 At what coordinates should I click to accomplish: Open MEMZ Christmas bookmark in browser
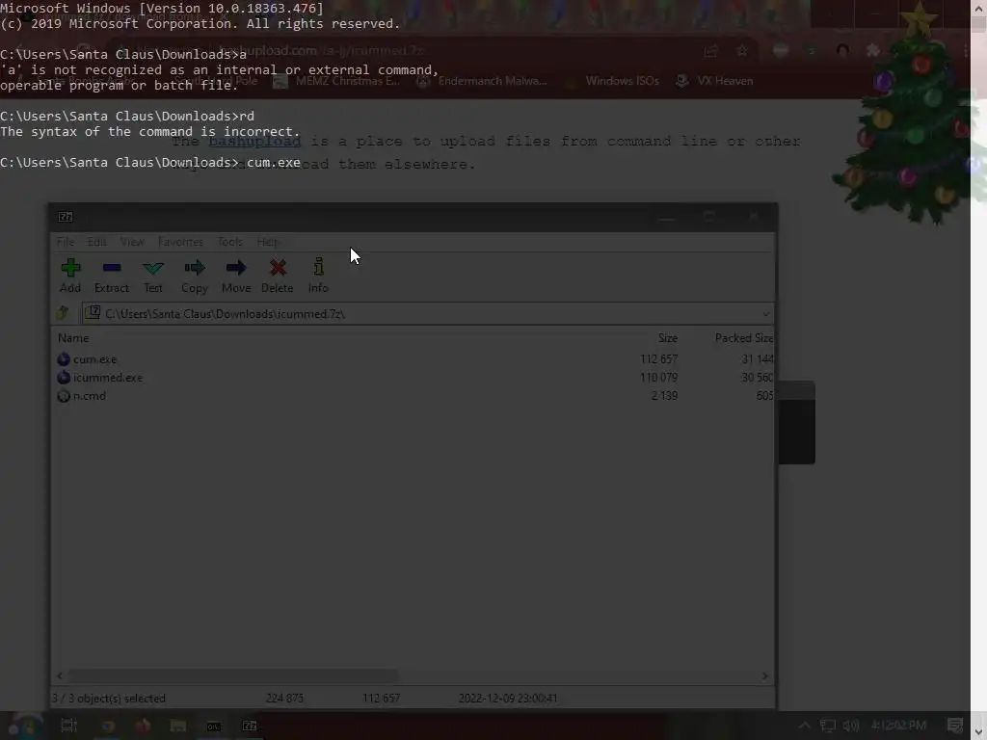pos(337,81)
